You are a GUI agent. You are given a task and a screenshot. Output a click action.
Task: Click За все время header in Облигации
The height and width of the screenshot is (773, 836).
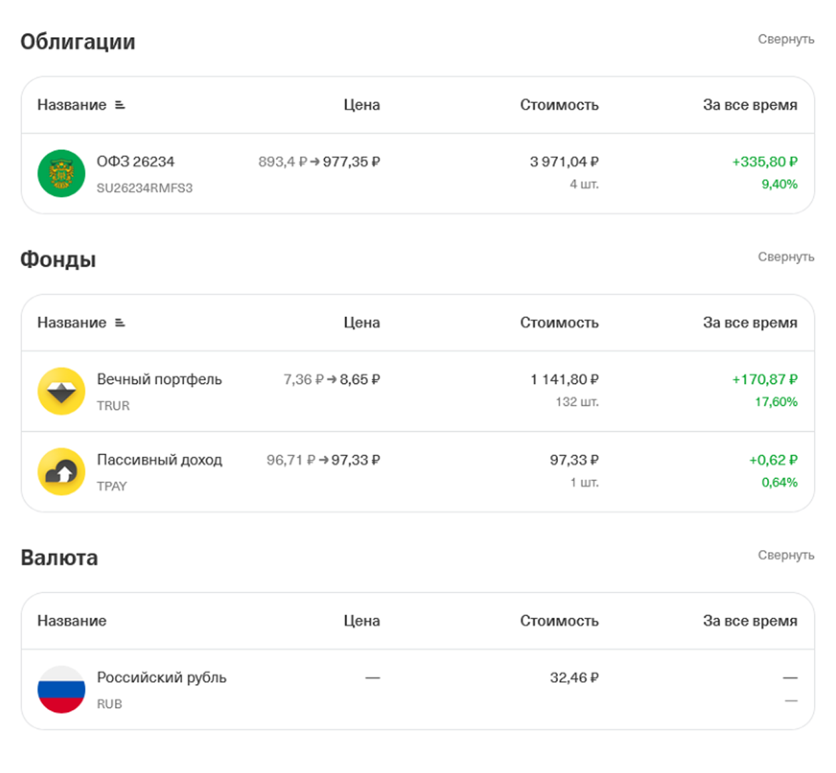coord(750,105)
